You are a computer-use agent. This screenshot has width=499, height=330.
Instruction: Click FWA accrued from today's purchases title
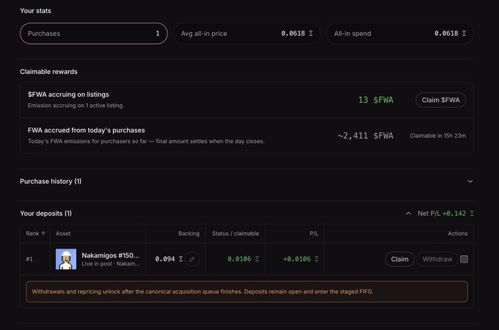[87, 131]
